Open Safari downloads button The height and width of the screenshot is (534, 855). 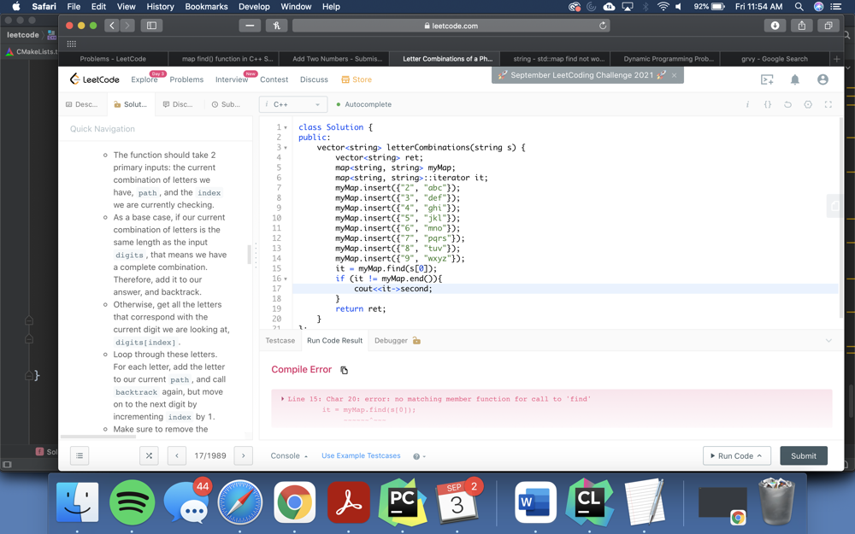[775, 26]
